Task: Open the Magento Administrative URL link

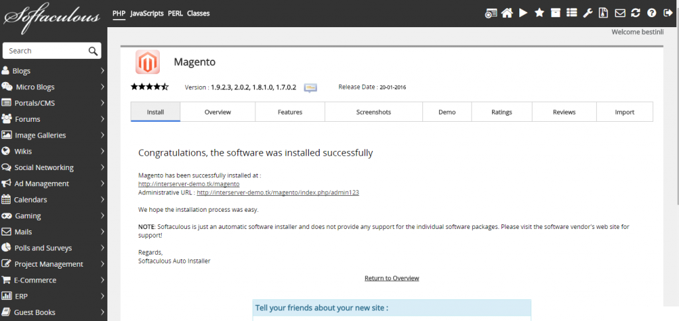Action: pyautogui.click(x=278, y=193)
